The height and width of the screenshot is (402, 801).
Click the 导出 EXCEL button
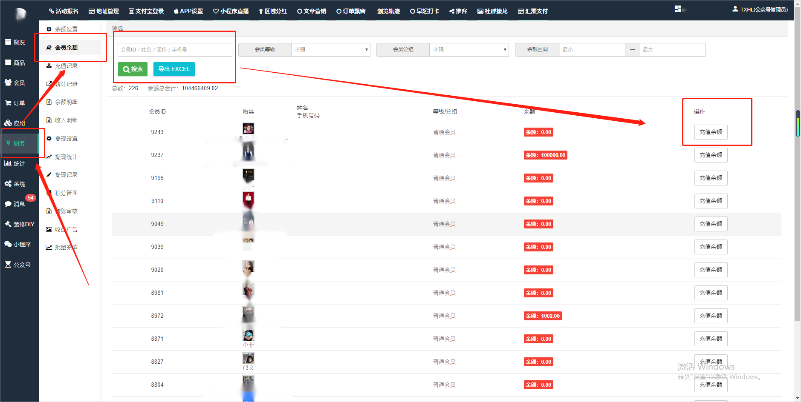174,69
